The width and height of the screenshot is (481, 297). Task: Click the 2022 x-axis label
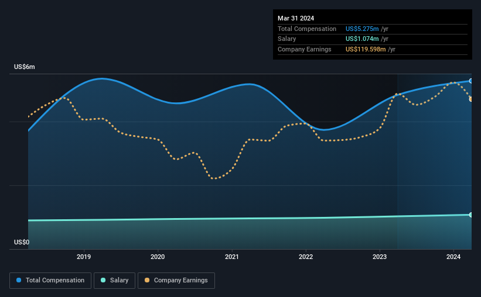(x=306, y=257)
